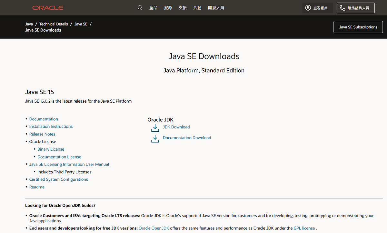
Task: Click the Installation Instructions link
Action: [51, 126]
